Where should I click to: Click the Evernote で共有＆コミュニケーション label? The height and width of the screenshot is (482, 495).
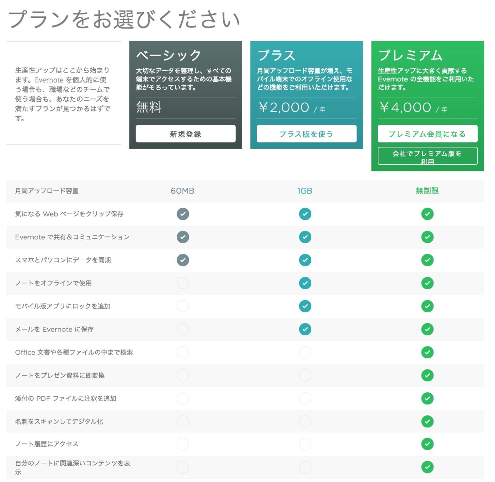[72, 237]
